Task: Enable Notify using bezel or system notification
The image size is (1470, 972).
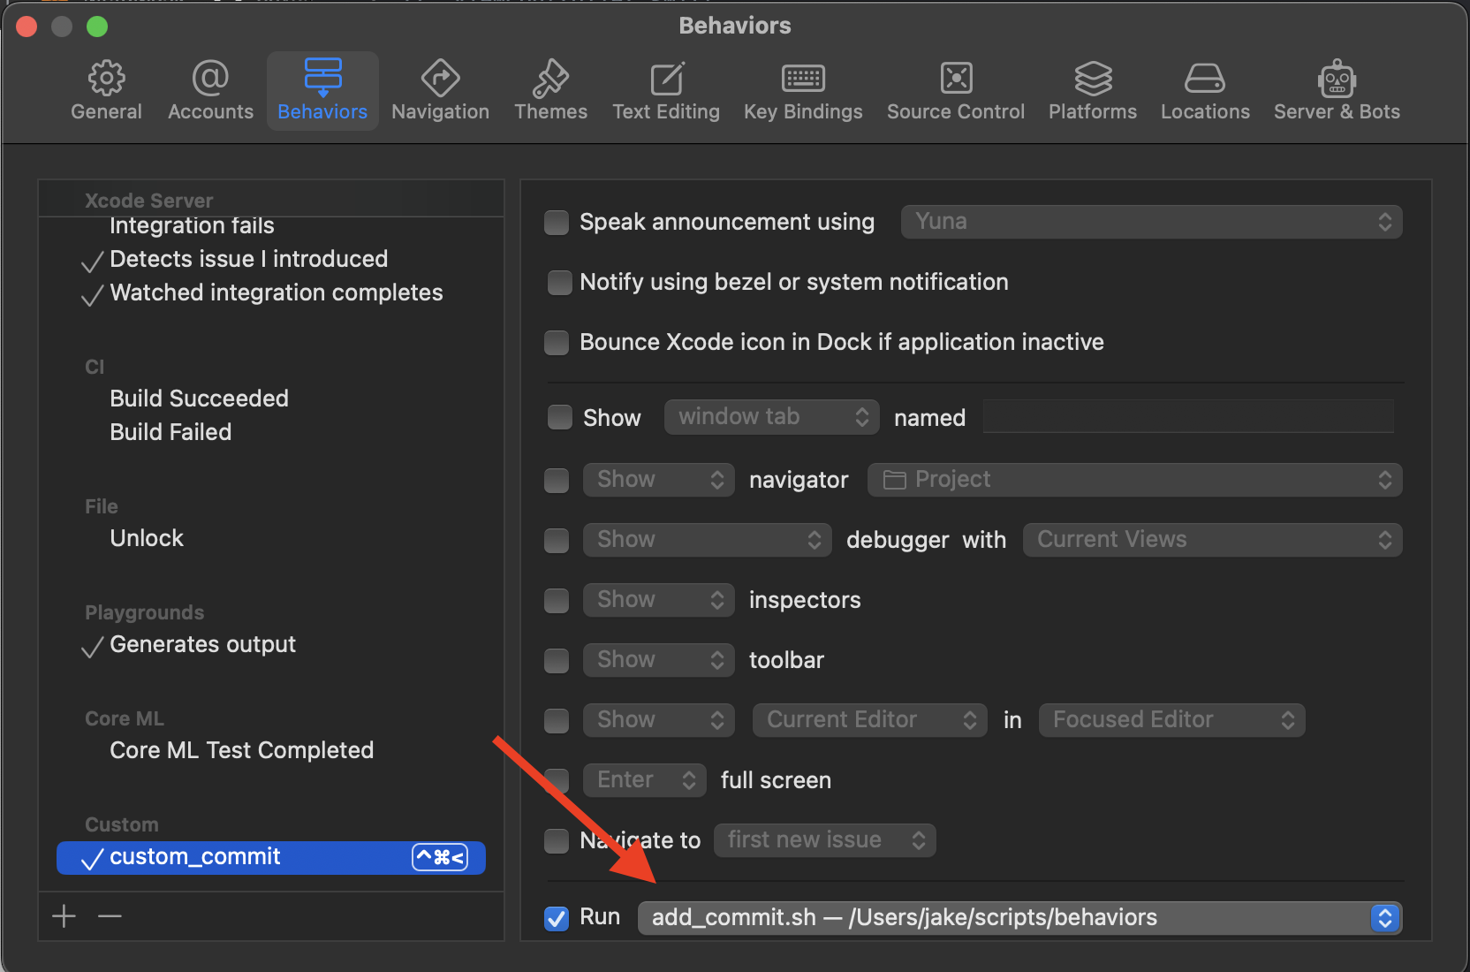Action: (560, 283)
